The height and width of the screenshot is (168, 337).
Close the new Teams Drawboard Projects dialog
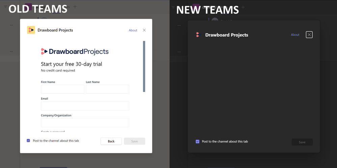309,35
